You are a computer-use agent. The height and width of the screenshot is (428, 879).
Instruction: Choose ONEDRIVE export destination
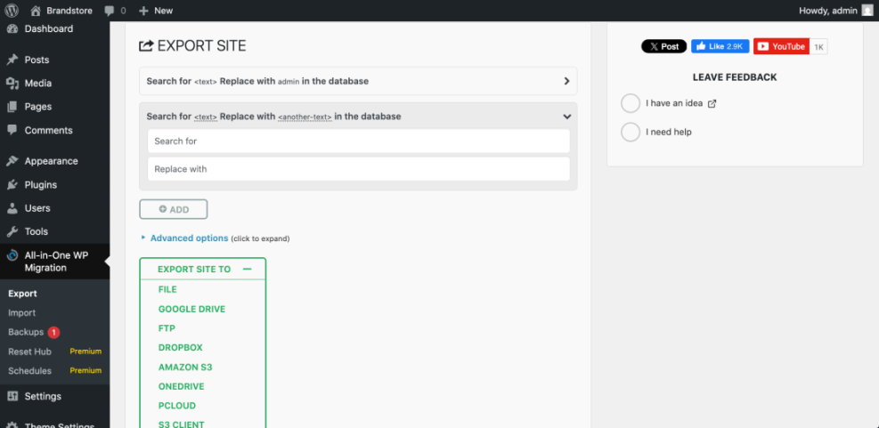pos(181,386)
